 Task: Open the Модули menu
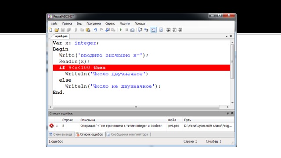(x=125, y=23)
